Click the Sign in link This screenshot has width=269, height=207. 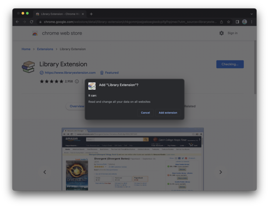[x=232, y=33]
